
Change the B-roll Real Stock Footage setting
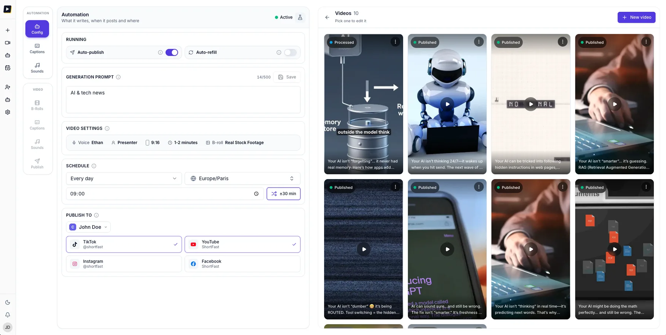(x=235, y=143)
